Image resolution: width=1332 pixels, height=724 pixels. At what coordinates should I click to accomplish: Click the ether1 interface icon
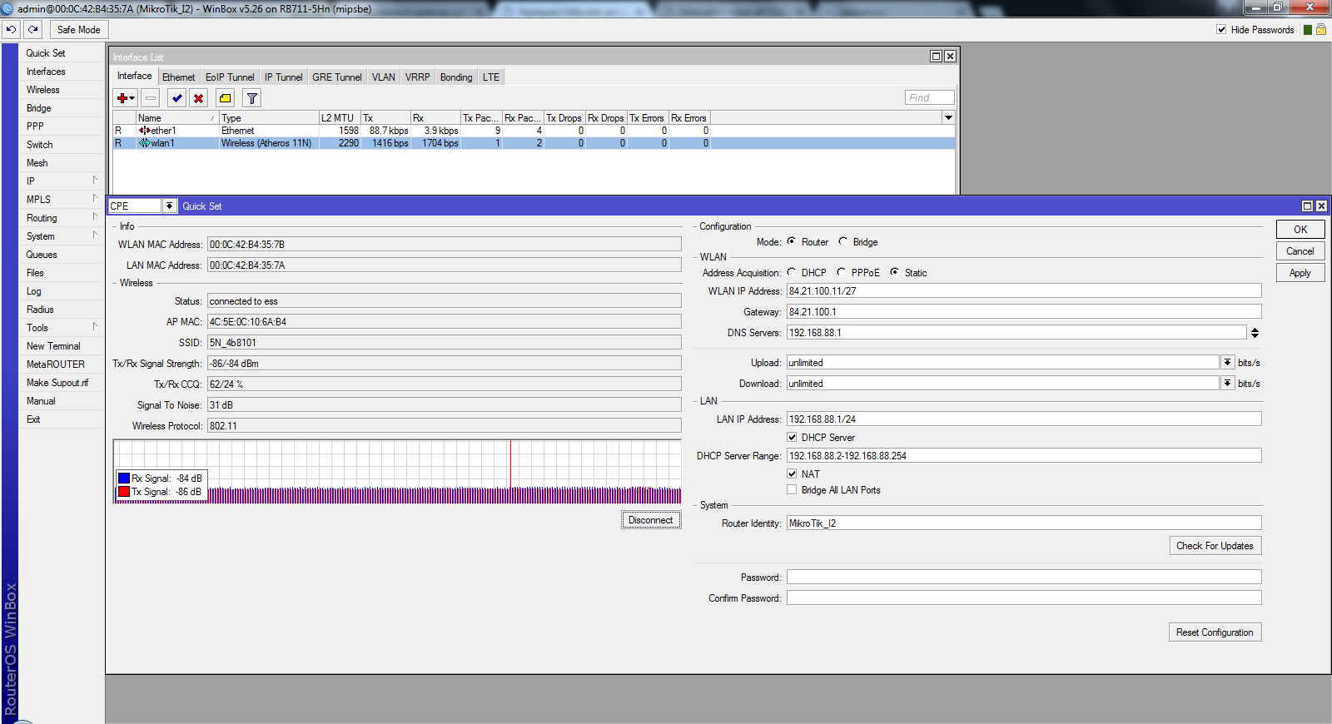(x=145, y=131)
